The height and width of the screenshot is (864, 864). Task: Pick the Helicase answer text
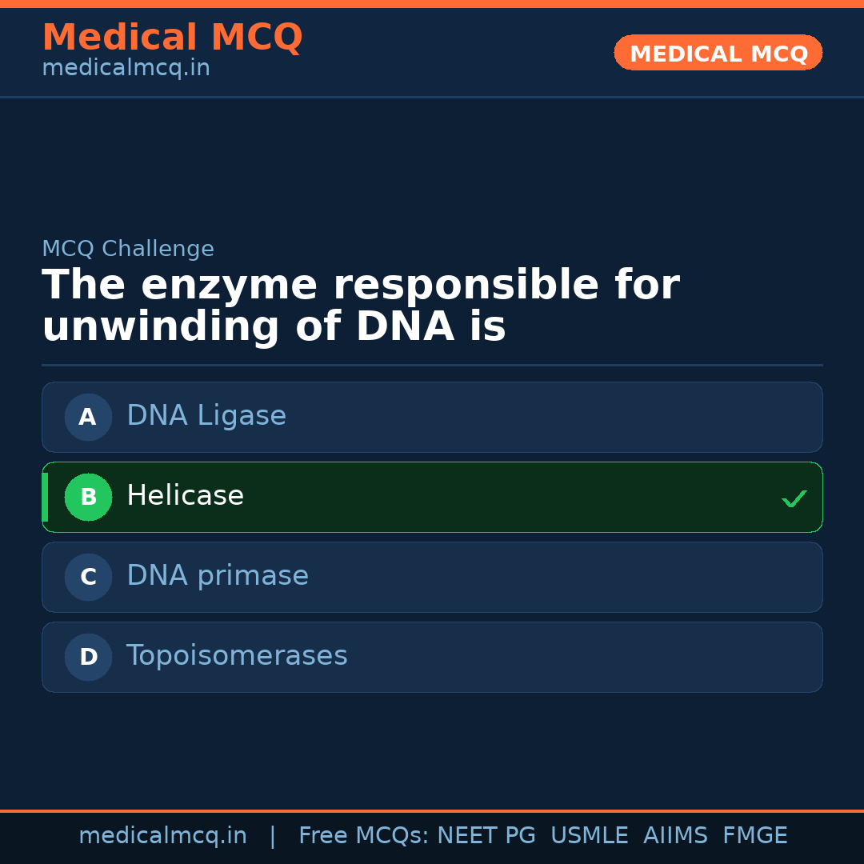click(185, 496)
